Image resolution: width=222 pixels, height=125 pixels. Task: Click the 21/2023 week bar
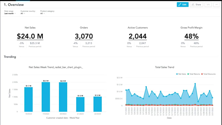tap(80, 104)
